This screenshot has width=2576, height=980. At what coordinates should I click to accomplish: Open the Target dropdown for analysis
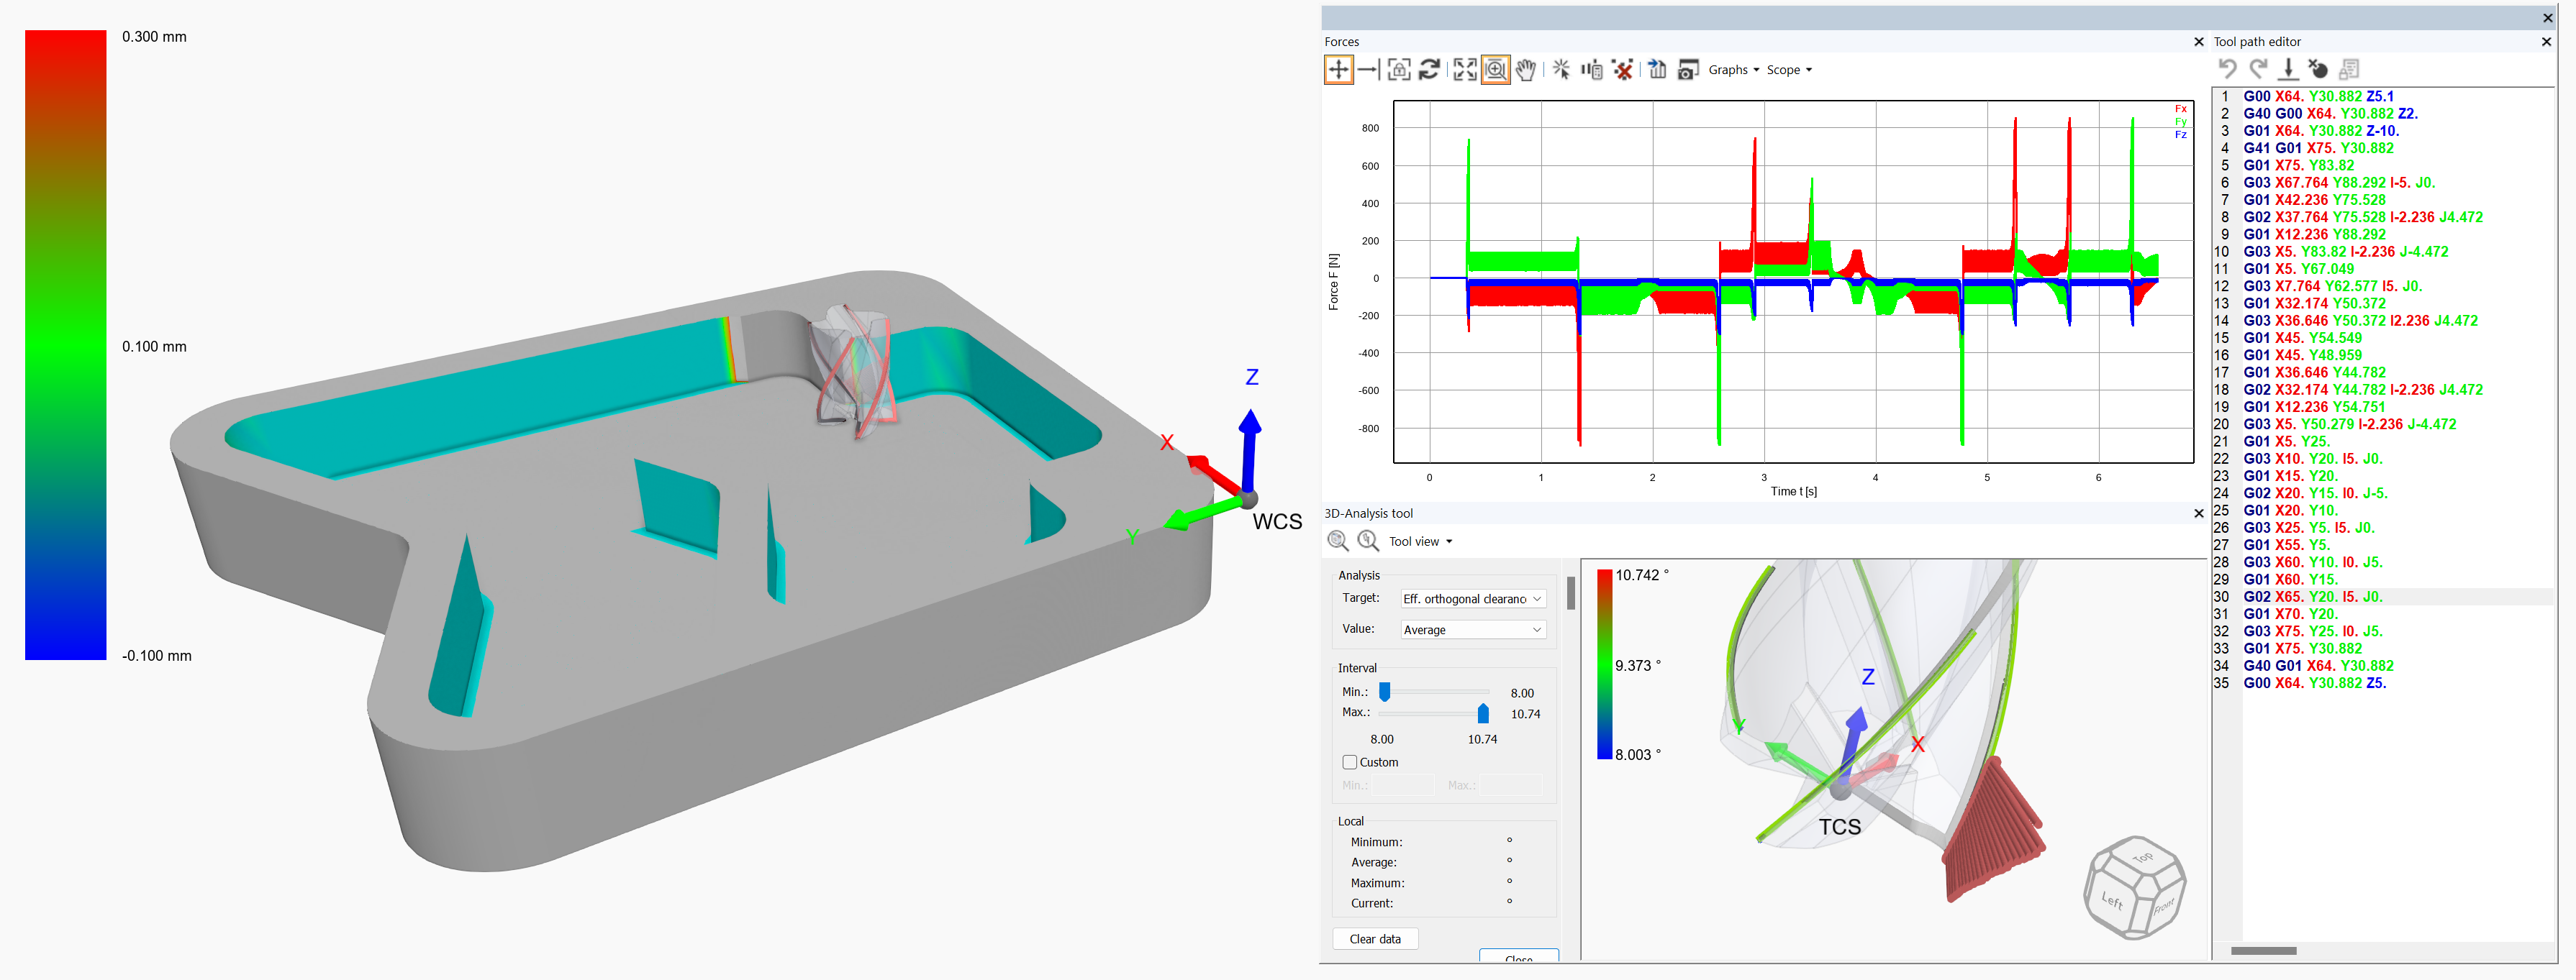click(x=1473, y=598)
